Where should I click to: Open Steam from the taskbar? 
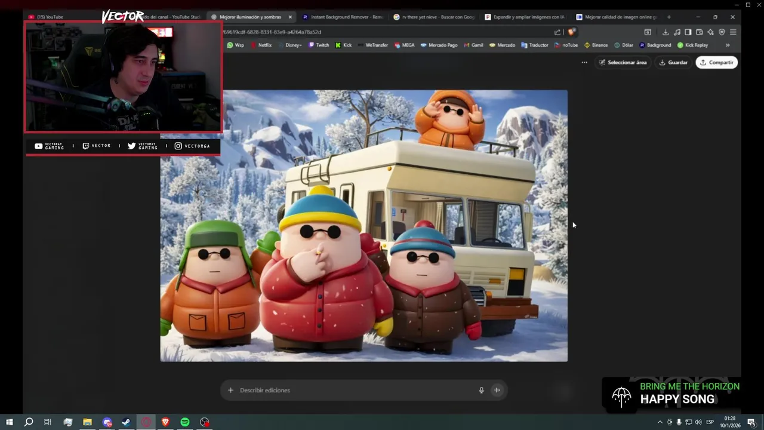(x=126, y=422)
